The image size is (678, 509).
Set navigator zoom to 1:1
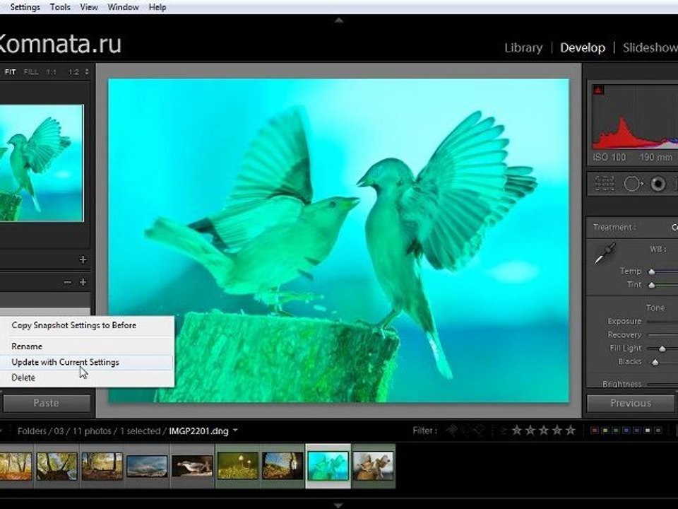[52, 72]
